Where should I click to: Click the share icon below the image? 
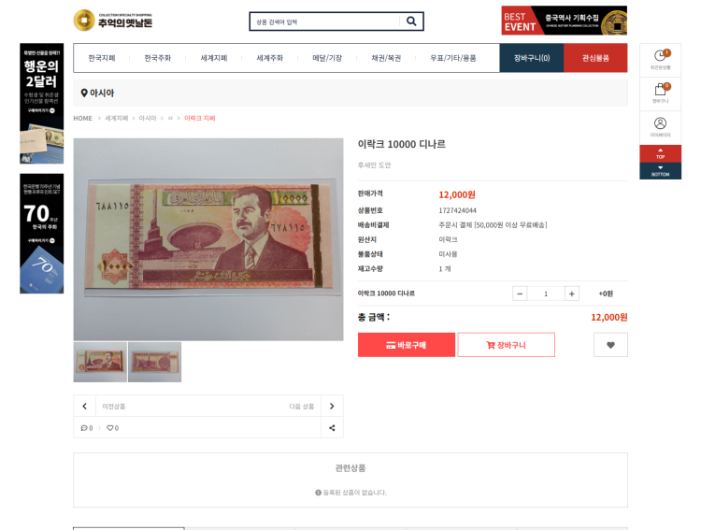(x=332, y=428)
